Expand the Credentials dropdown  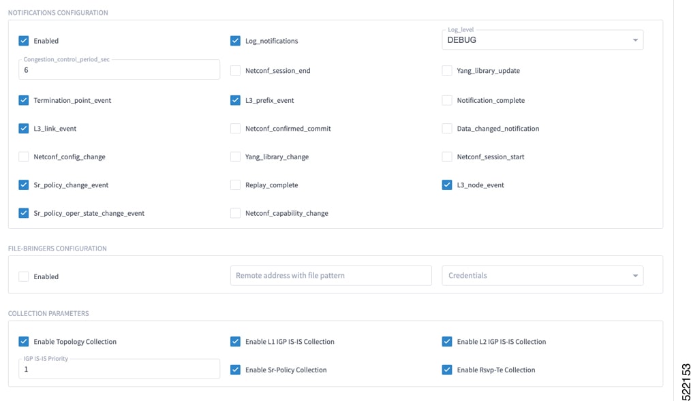(542, 276)
